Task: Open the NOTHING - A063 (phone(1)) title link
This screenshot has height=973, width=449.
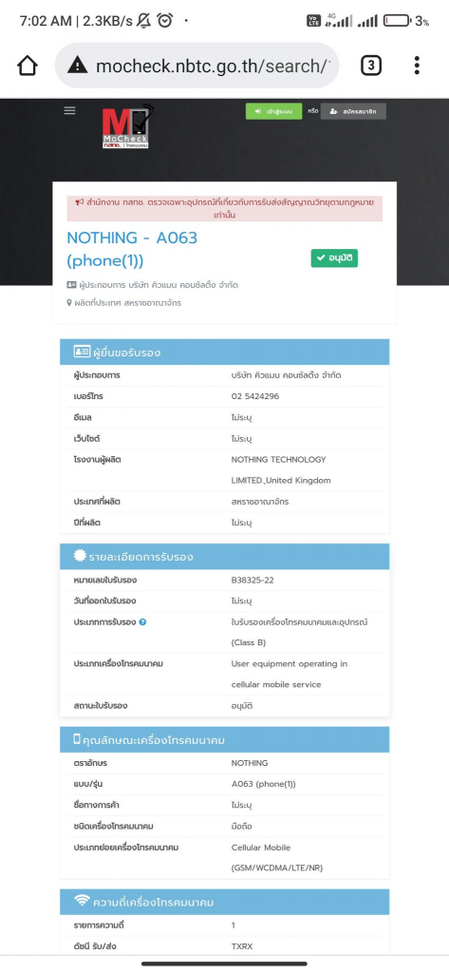Action: coord(132,250)
